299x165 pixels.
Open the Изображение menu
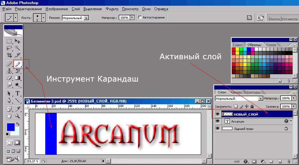(57, 9)
